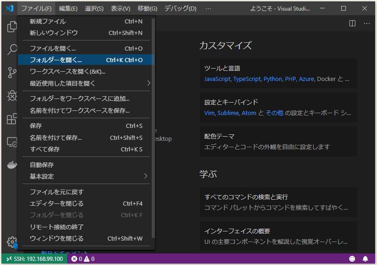Click the Azure link
Image resolution: width=377 pixels, height=265 pixels.
(x=306, y=79)
